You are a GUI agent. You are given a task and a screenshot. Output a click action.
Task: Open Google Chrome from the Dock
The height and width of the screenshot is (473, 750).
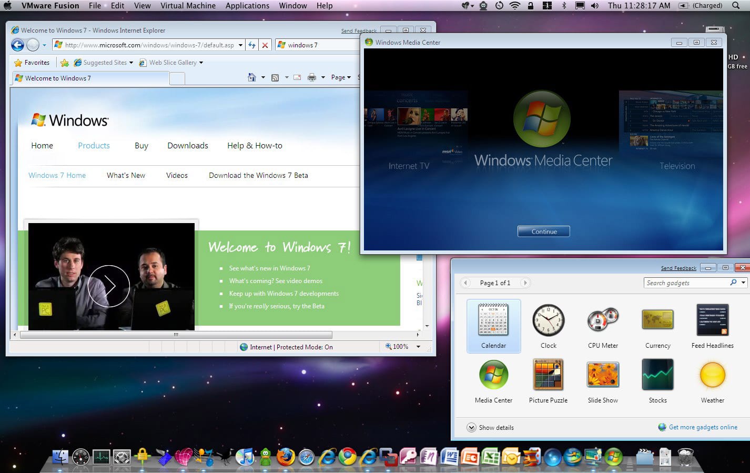[x=347, y=456]
